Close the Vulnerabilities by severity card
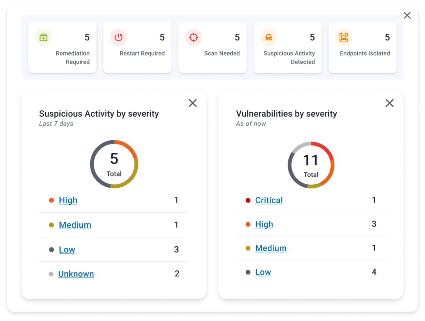The width and height of the screenshot is (425, 321). click(389, 103)
